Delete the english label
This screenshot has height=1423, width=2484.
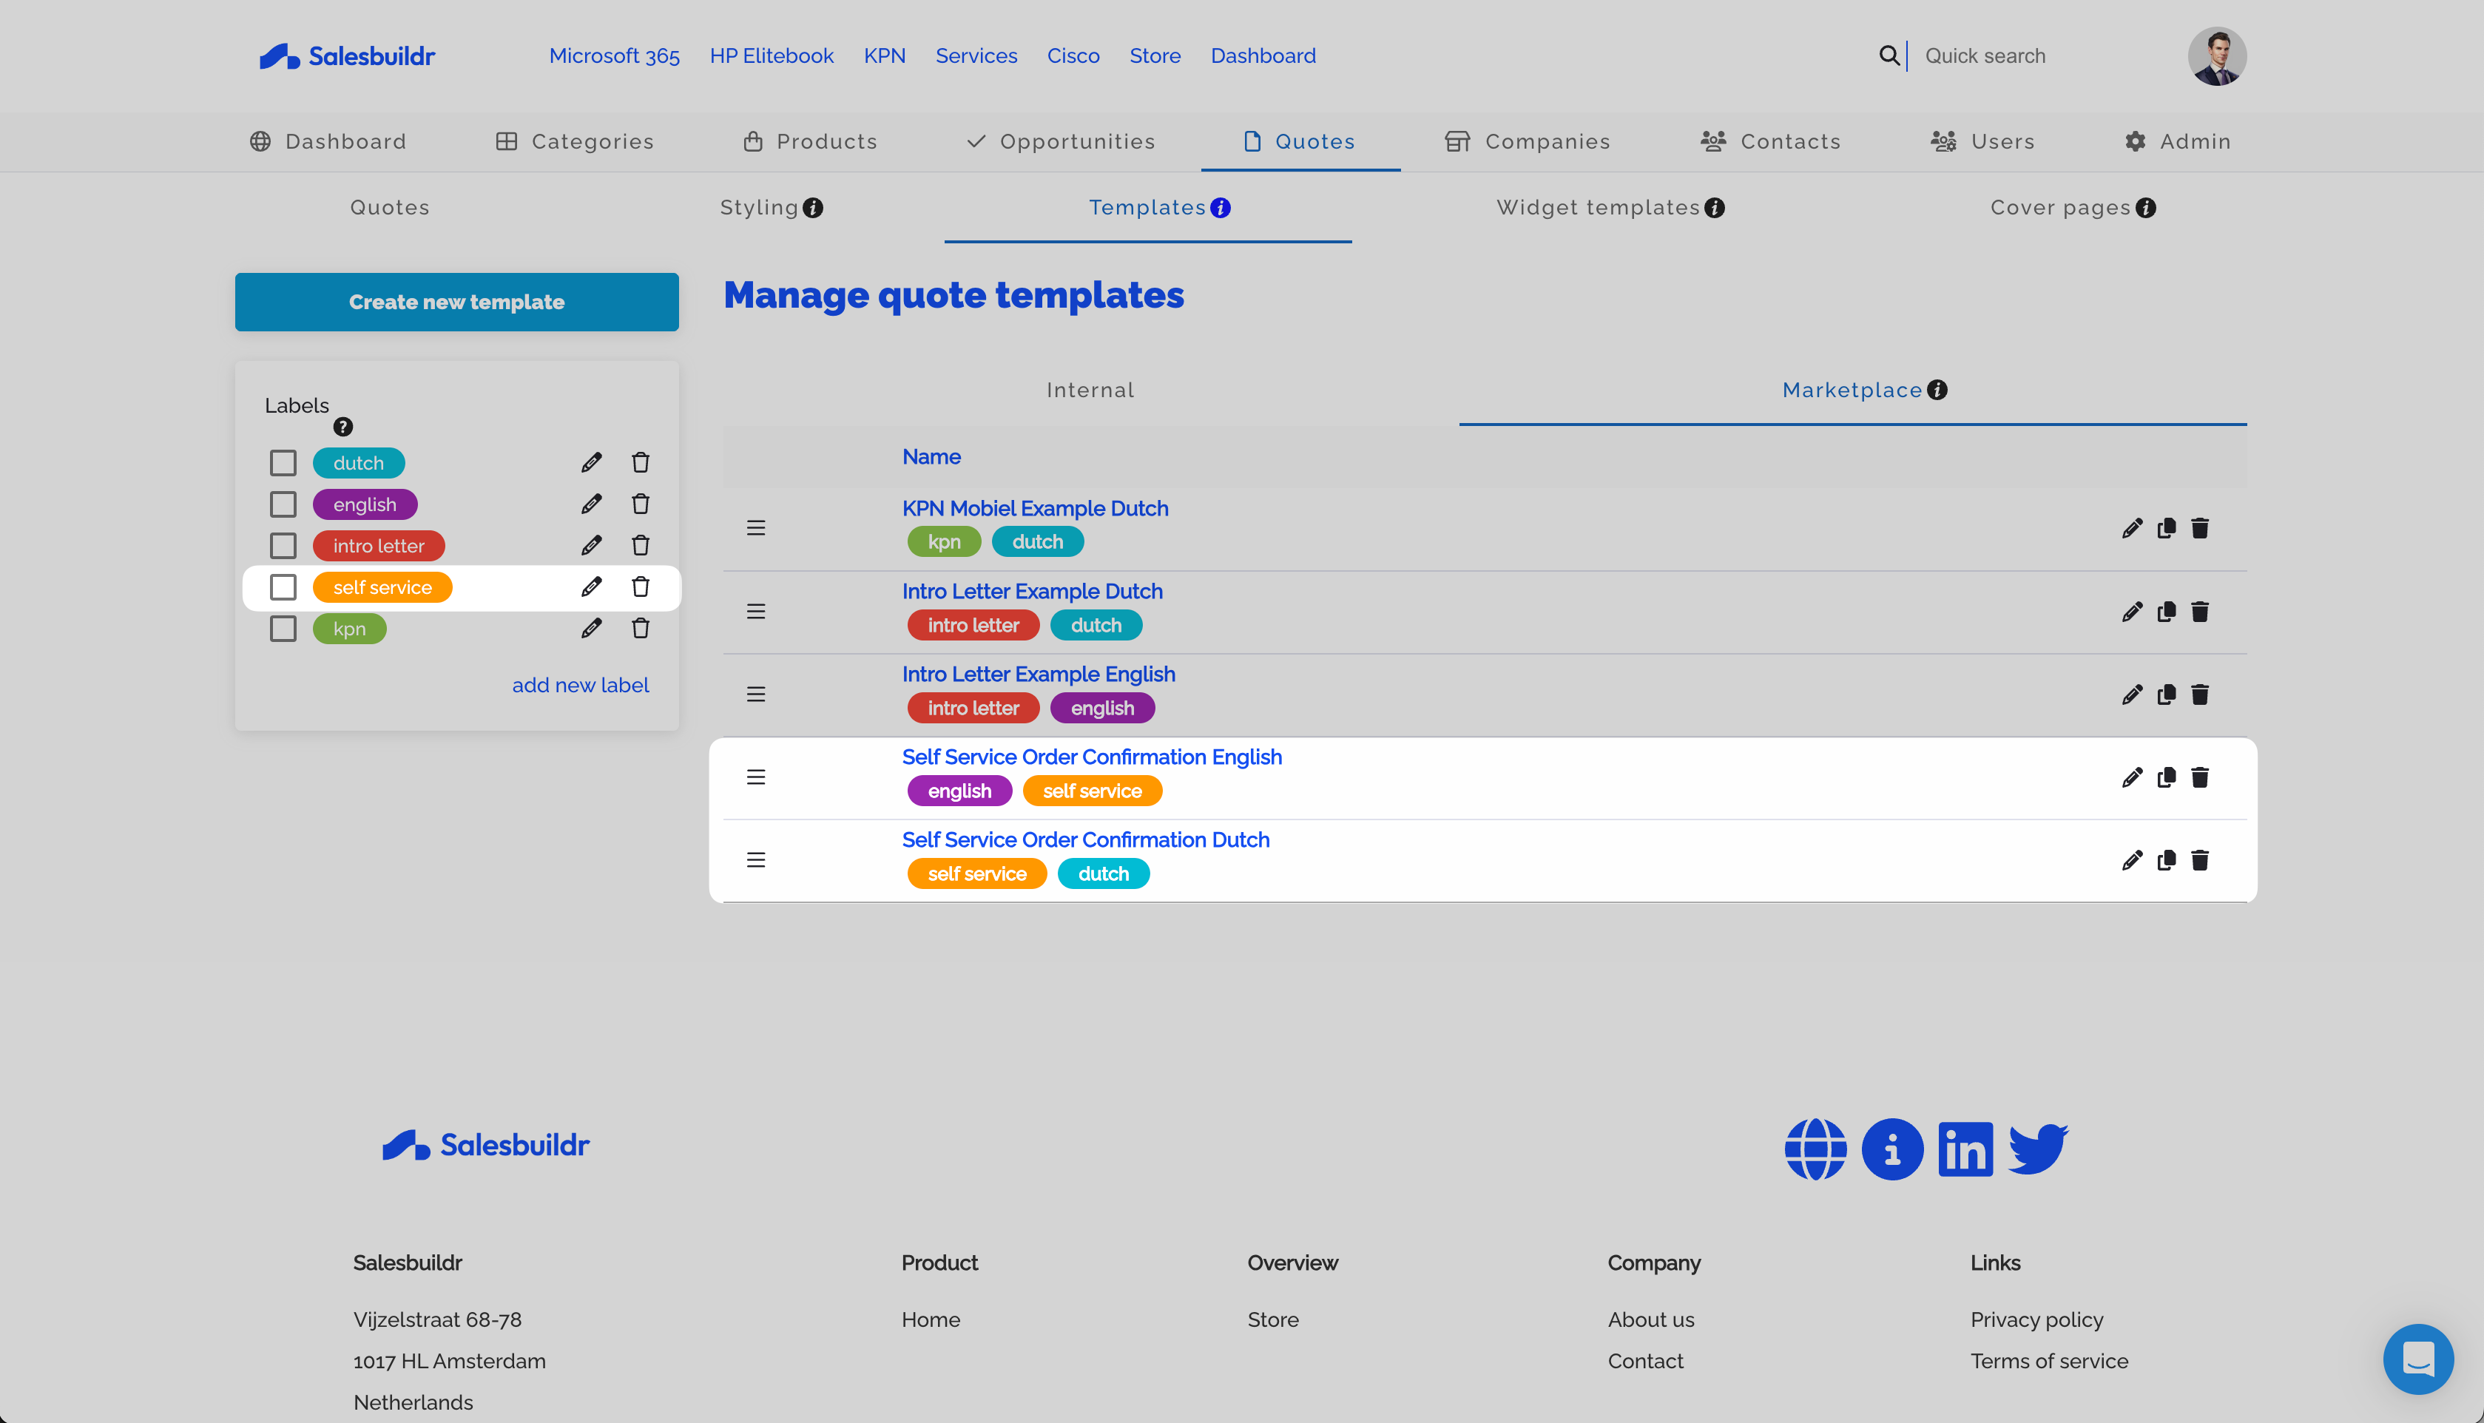640,504
